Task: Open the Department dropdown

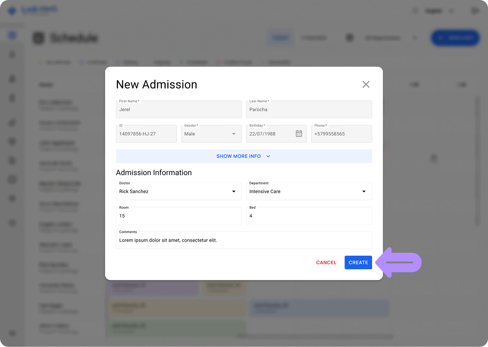Action: point(364,191)
